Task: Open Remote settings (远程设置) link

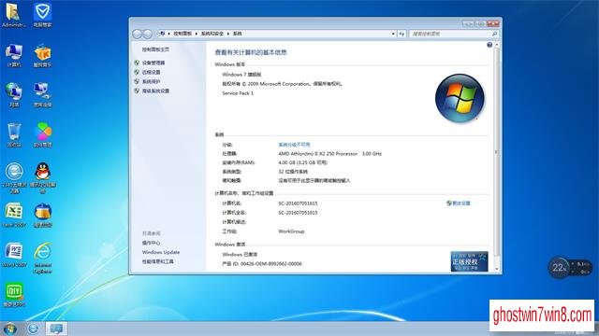Action: click(x=152, y=73)
